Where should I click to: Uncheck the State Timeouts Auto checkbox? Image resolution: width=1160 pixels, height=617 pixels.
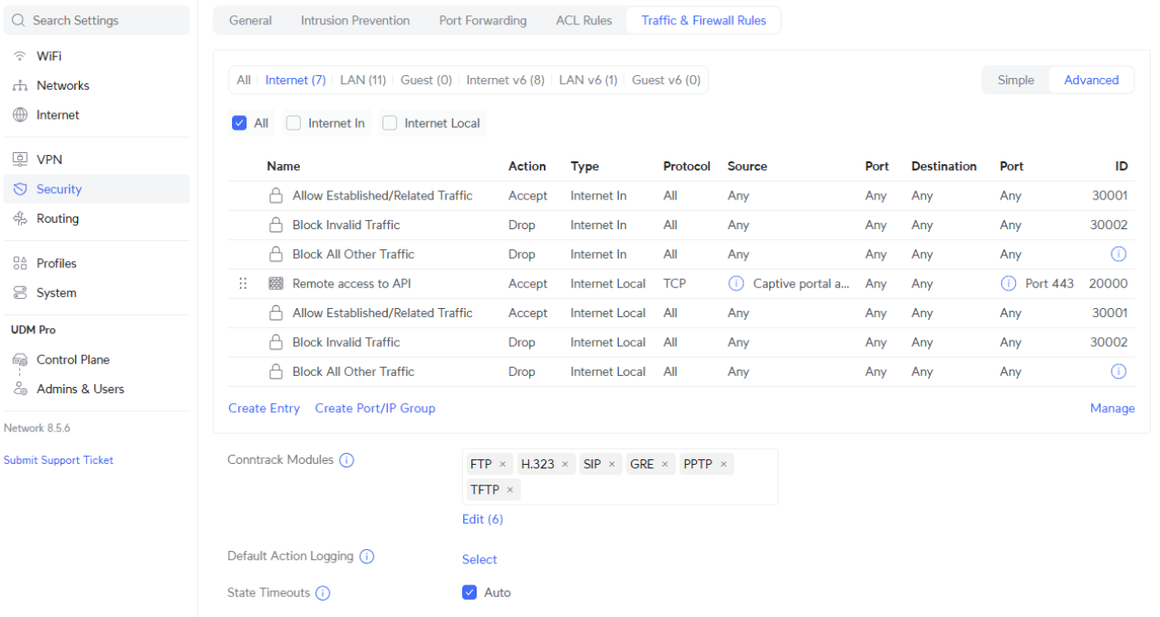(469, 593)
